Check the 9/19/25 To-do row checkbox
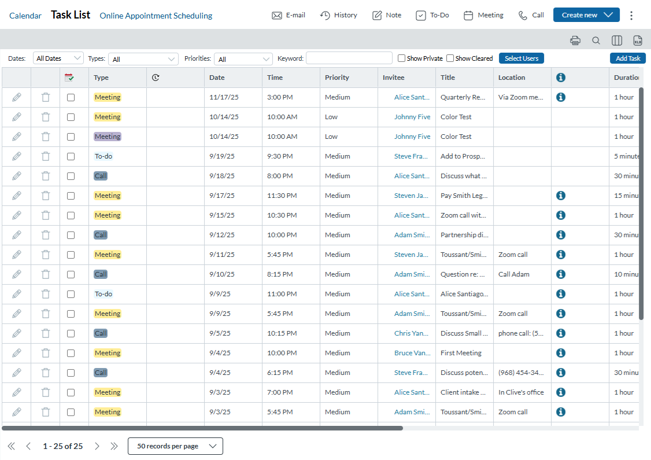 pos(71,156)
